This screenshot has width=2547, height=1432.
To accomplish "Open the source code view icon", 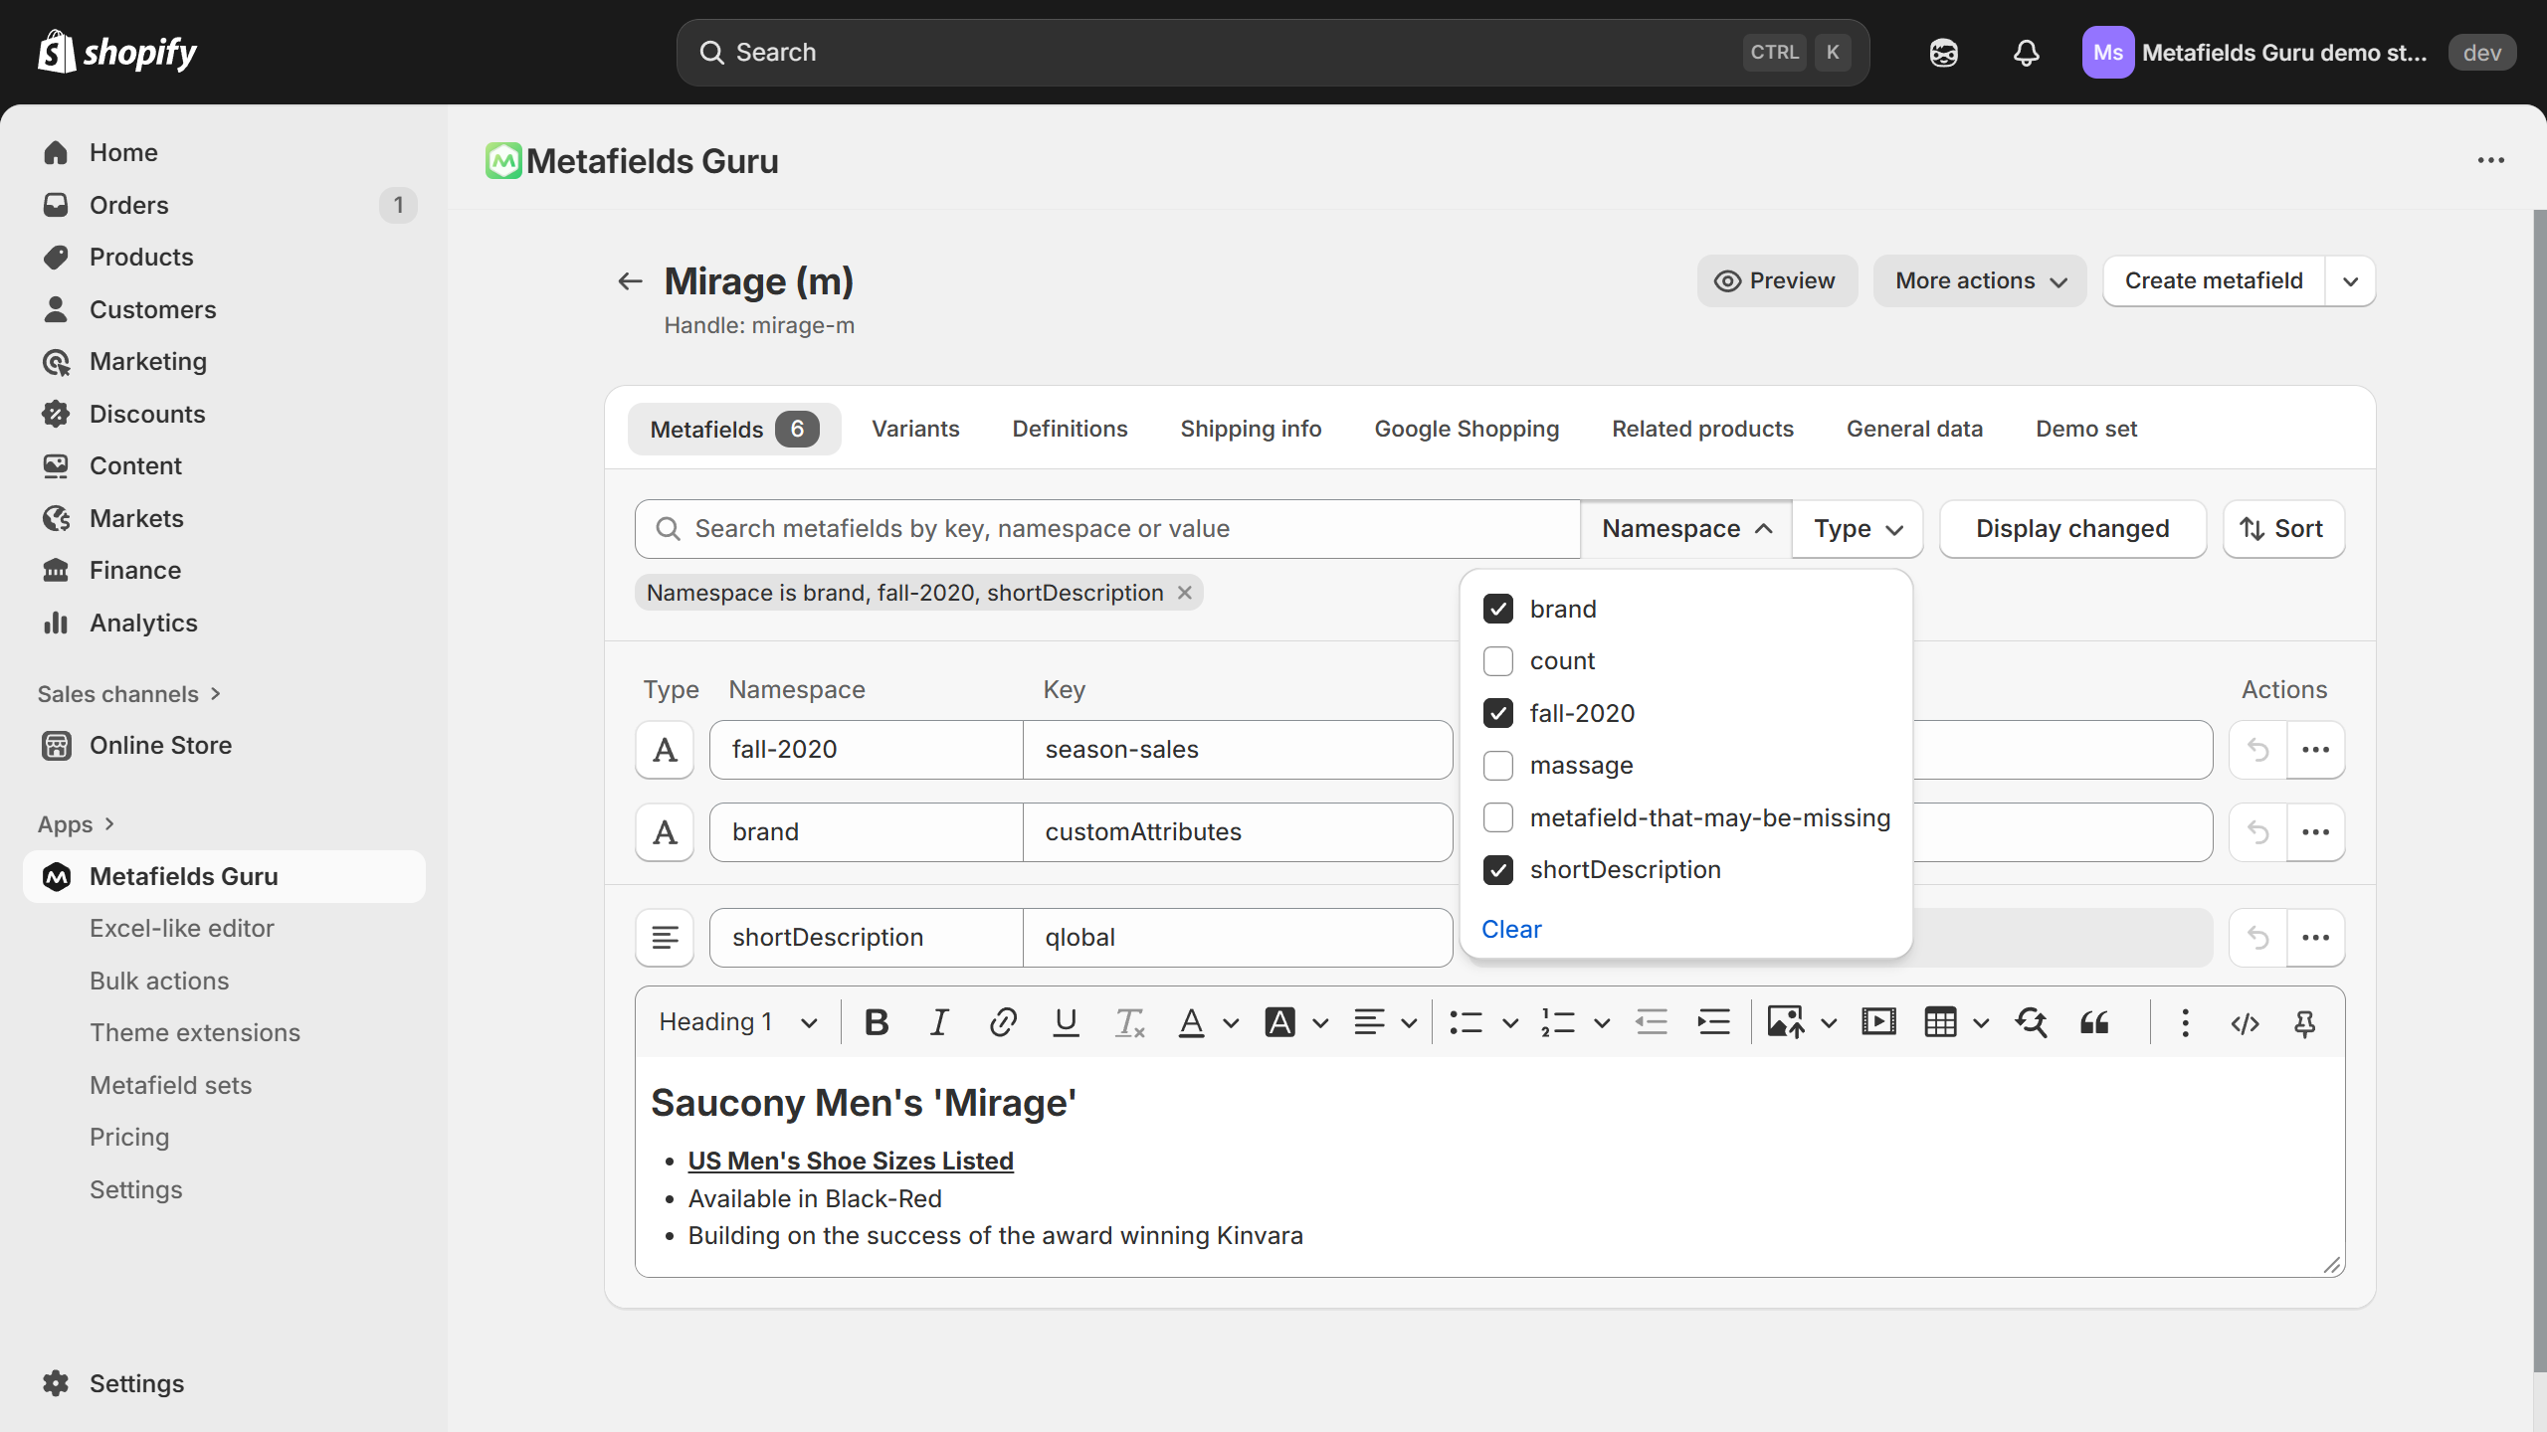I will [2245, 1022].
